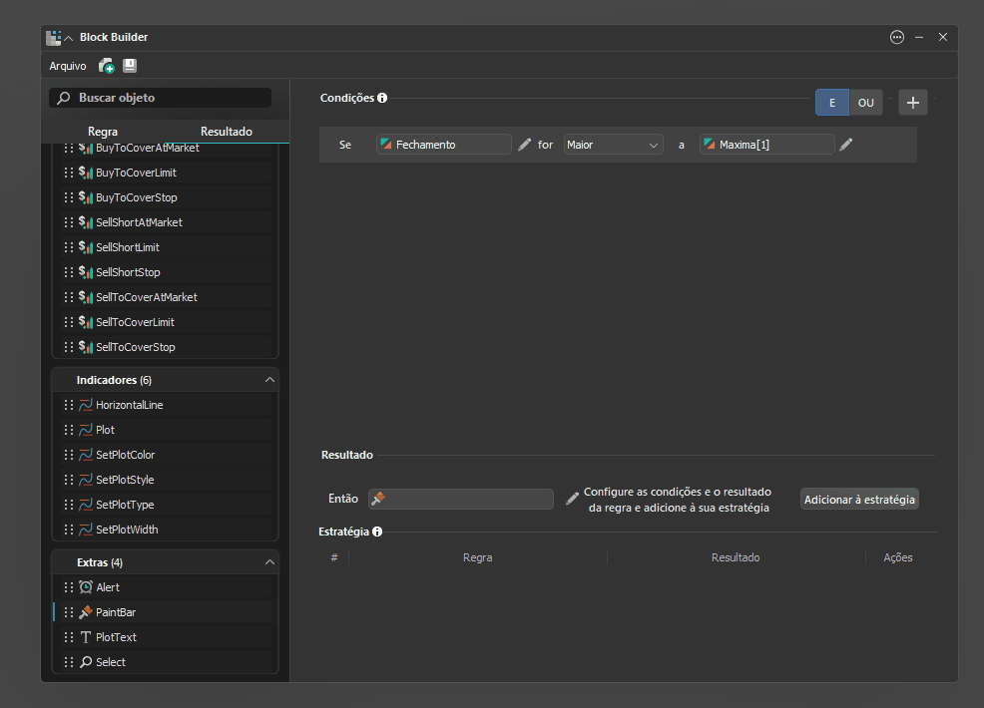Image resolution: width=984 pixels, height=708 pixels.
Task: Select SellShortLimit order icon
Action: (x=86, y=247)
